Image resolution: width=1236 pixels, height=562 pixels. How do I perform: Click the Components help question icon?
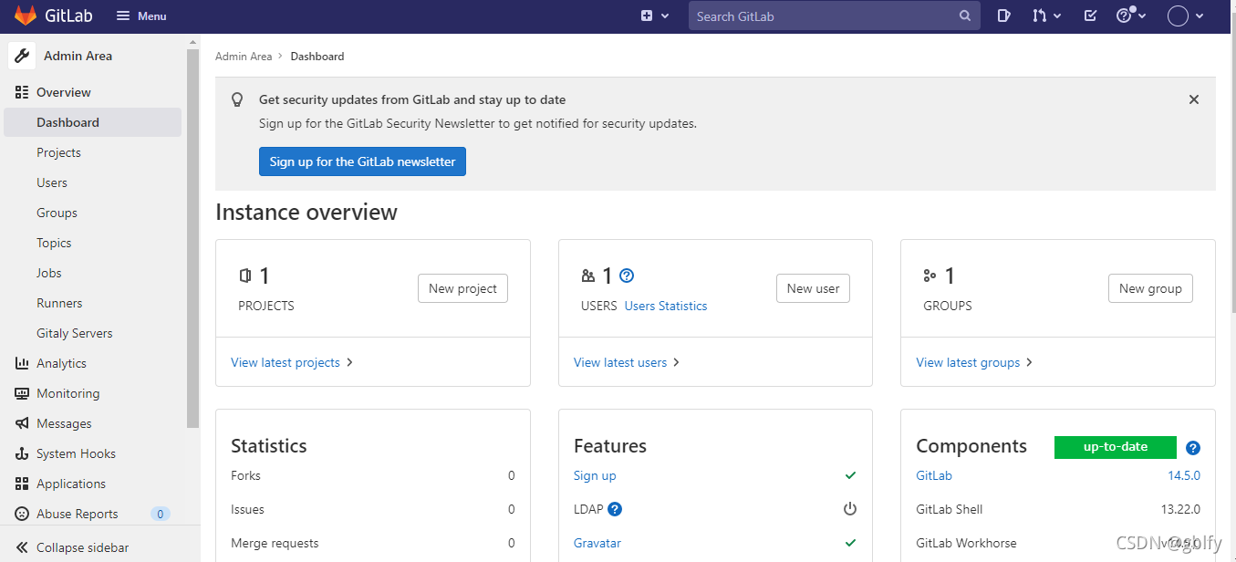click(1193, 448)
